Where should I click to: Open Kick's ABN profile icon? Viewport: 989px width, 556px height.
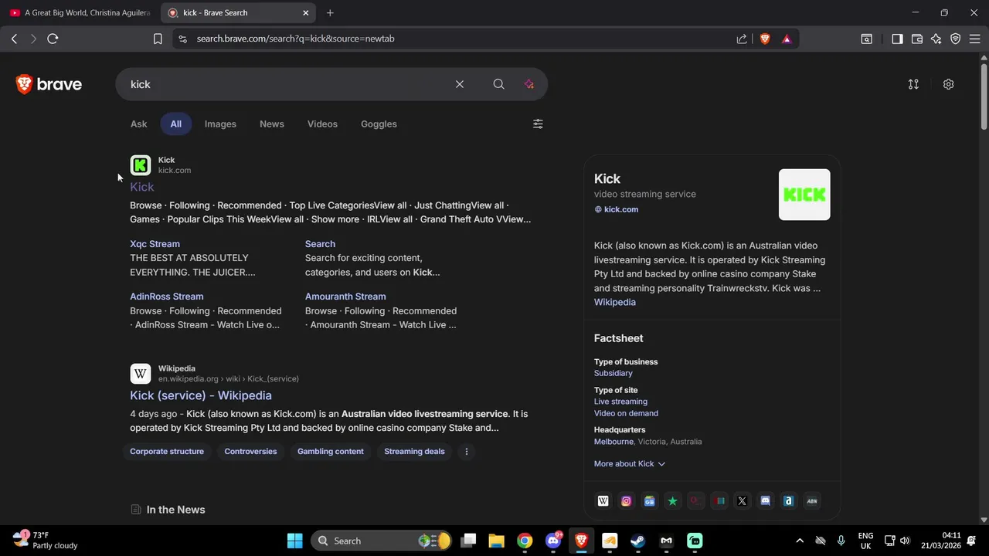811,501
